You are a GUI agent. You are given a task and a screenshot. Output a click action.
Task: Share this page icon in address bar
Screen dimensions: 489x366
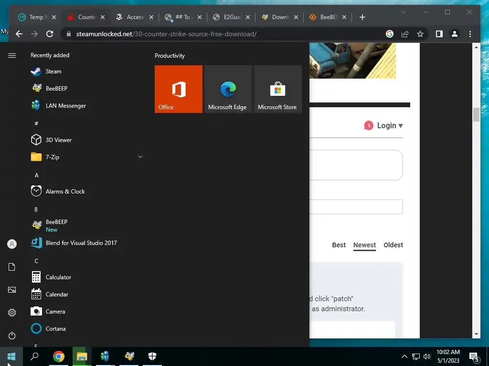click(x=405, y=34)
